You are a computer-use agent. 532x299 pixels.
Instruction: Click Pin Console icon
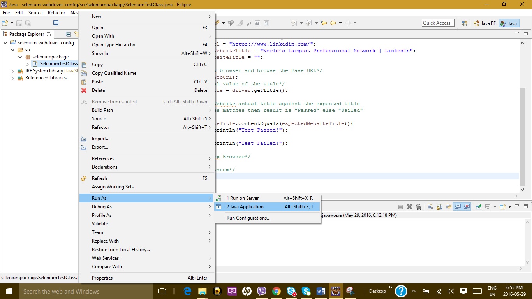[479, 207]
